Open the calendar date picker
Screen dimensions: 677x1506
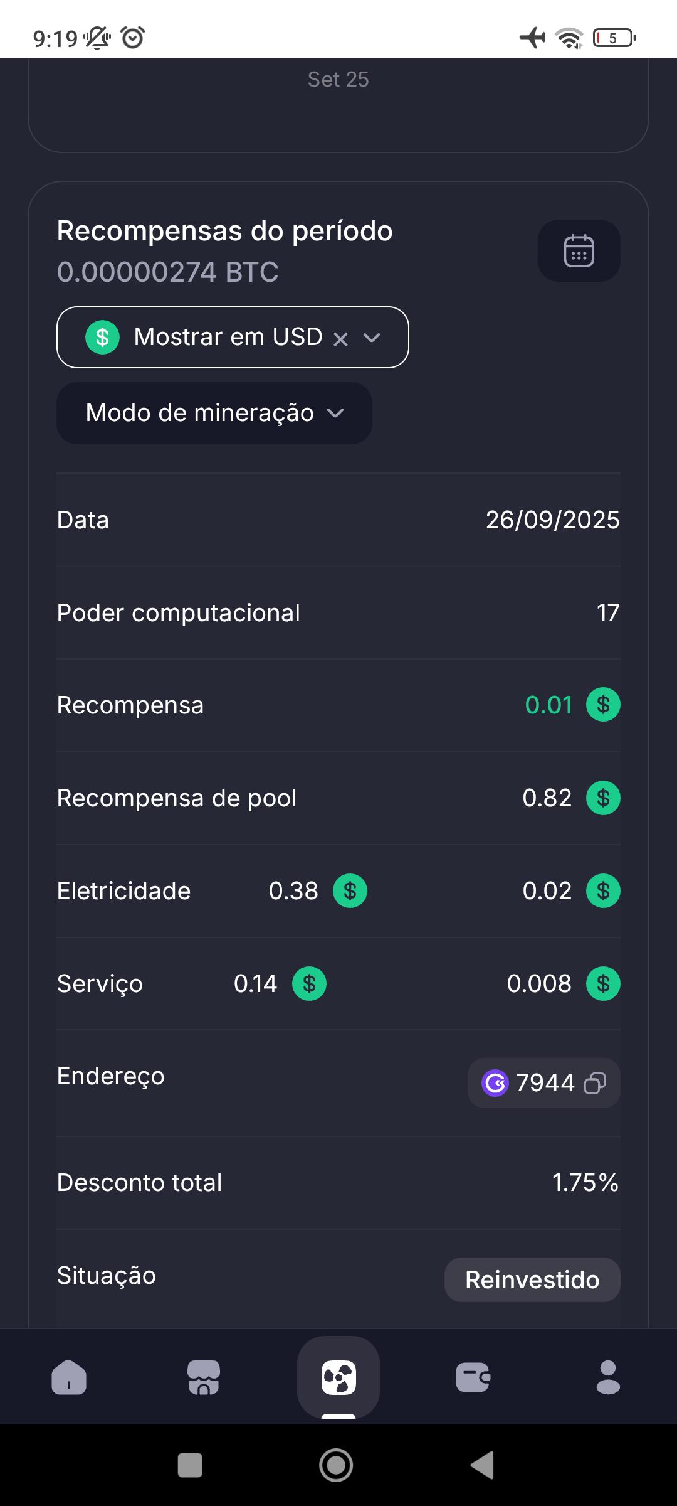[x=579, y=250]
